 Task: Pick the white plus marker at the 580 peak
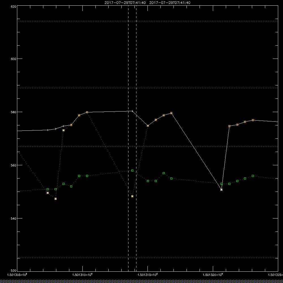tap(132, 111)
